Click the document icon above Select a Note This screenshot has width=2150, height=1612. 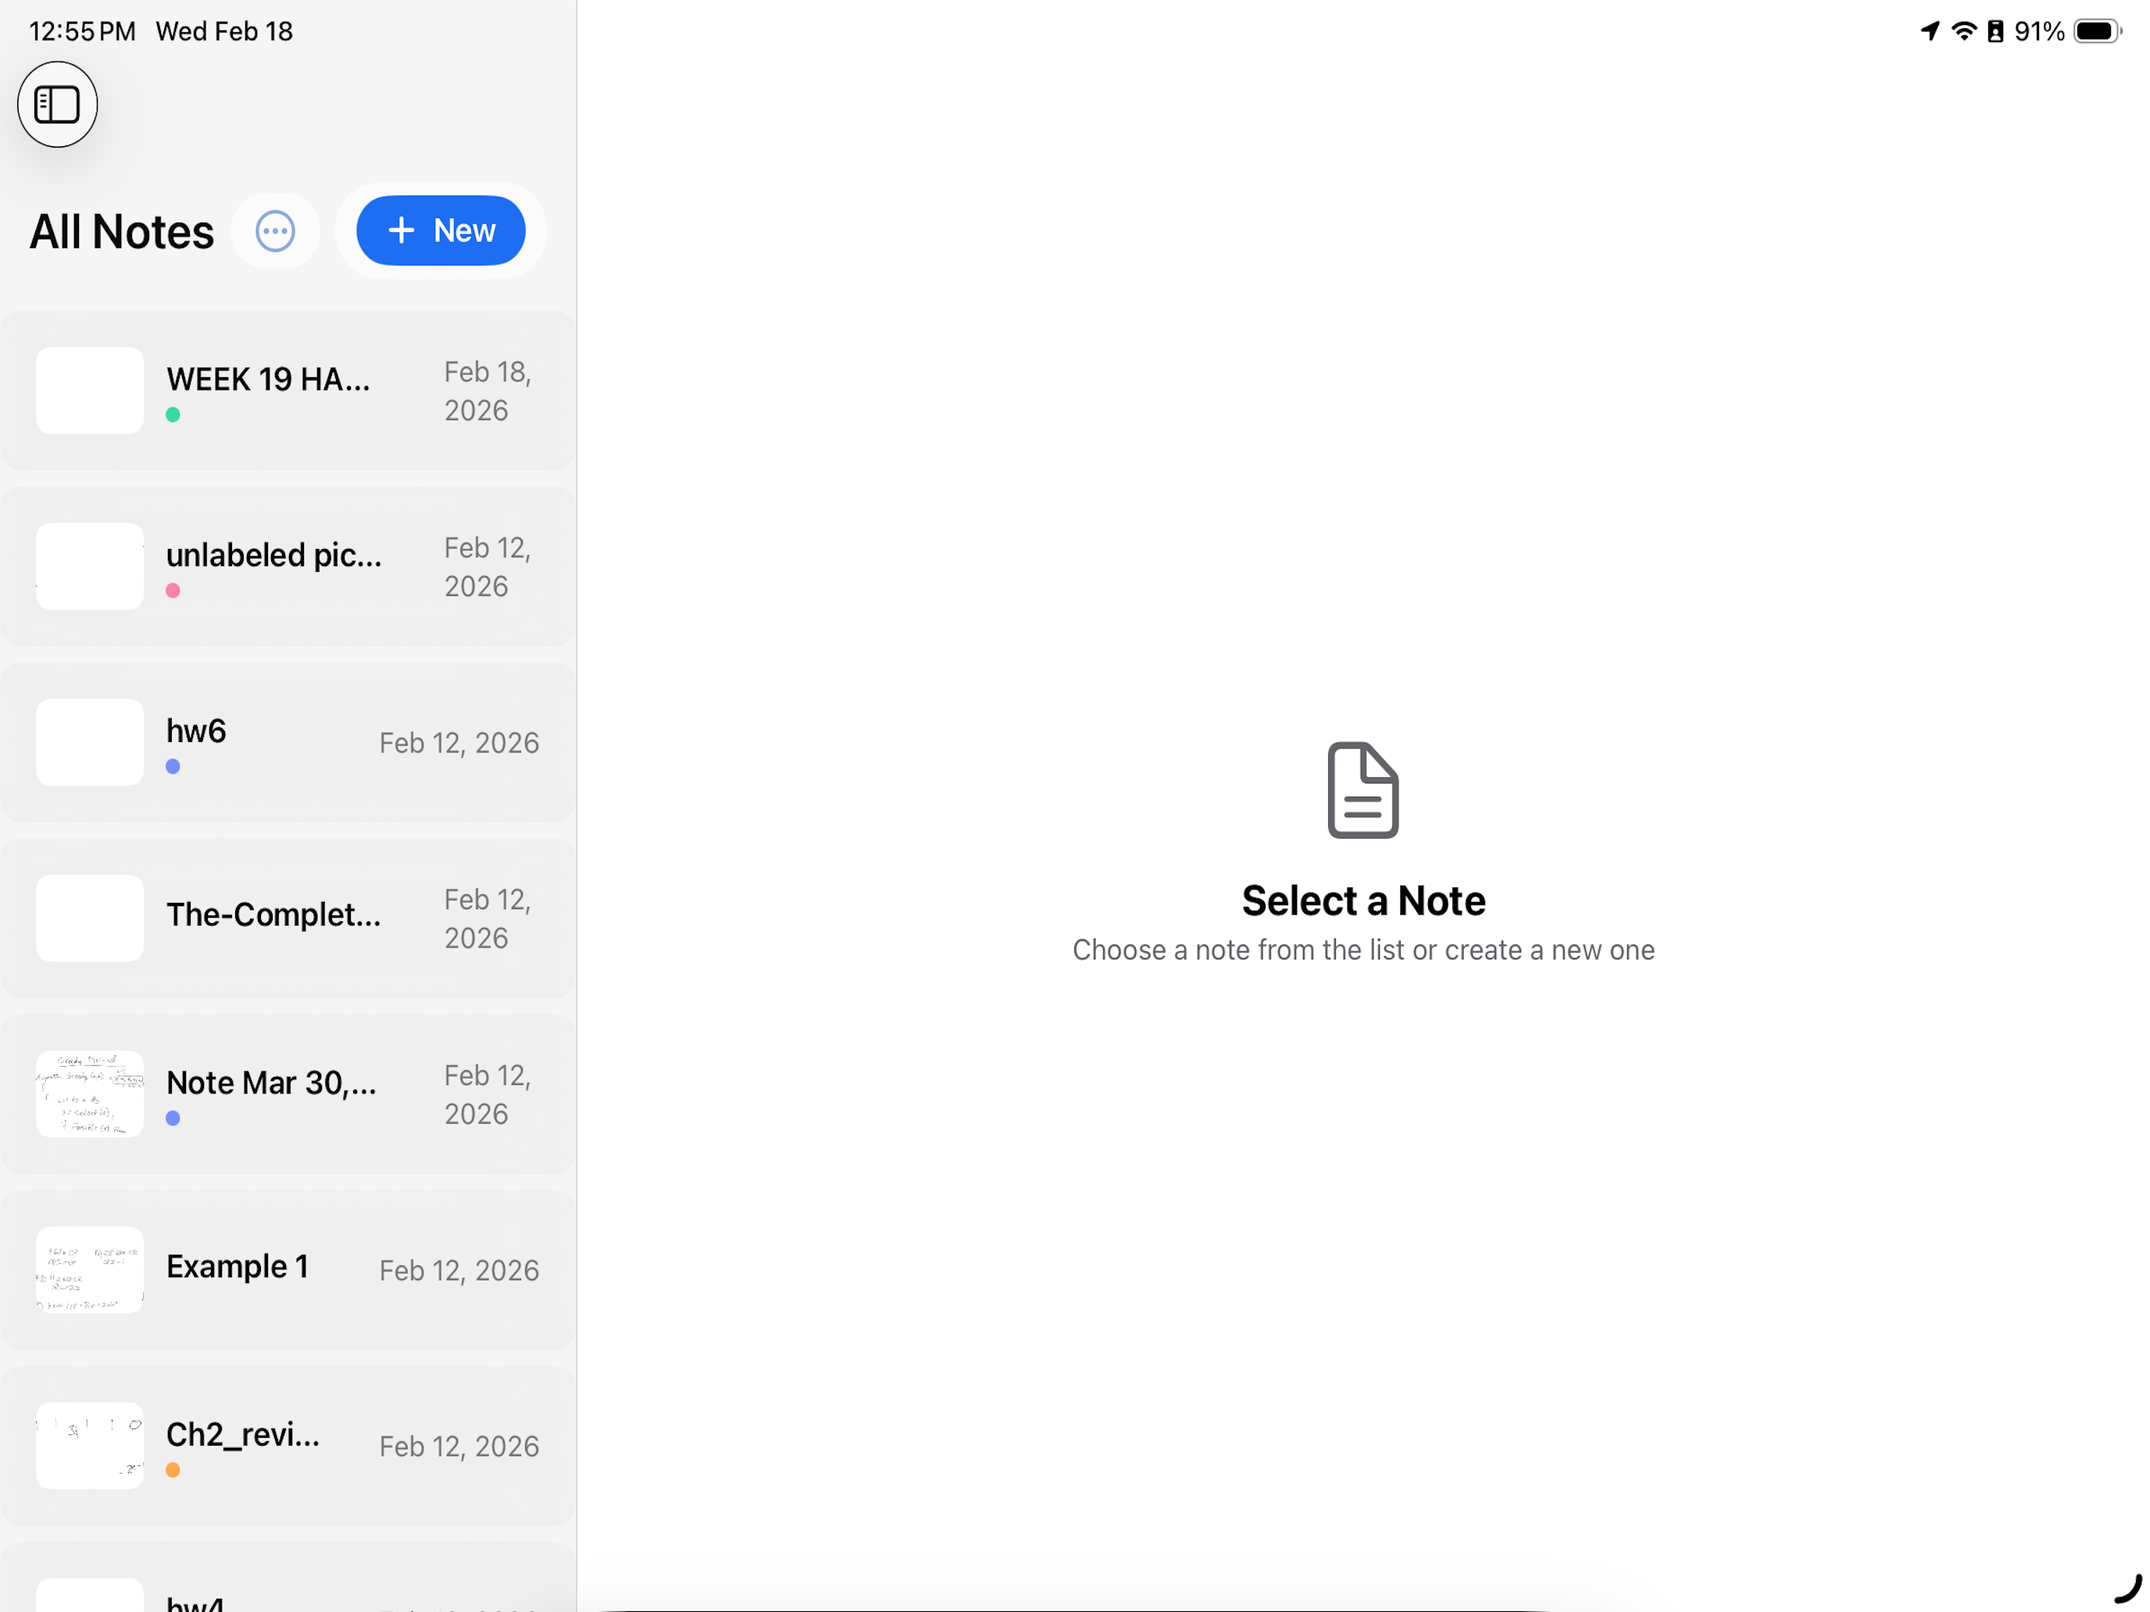1362,790
